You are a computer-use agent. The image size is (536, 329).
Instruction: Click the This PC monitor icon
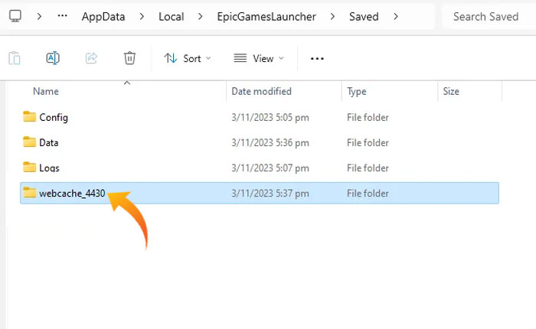(15, 16)
